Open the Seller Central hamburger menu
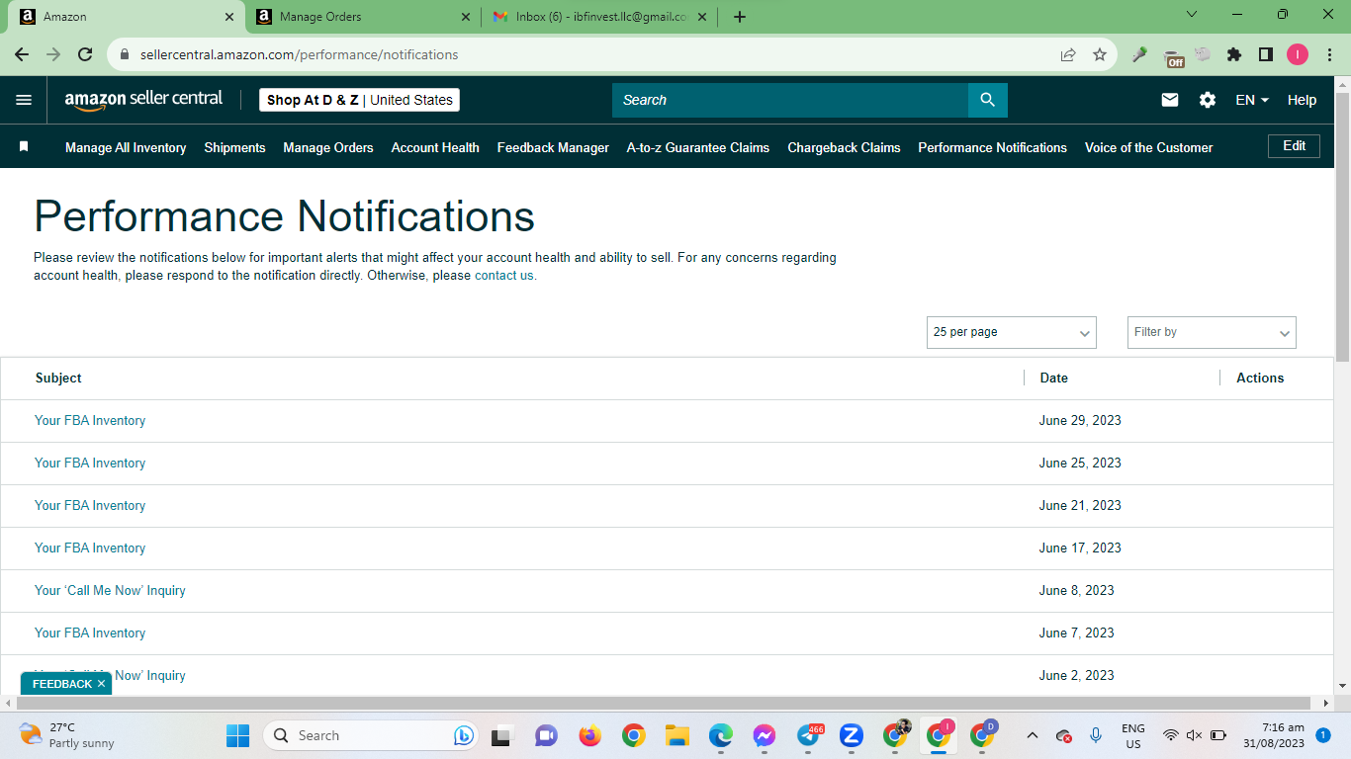The height and width of the screenshot is (759, 1351). point(24,100)
